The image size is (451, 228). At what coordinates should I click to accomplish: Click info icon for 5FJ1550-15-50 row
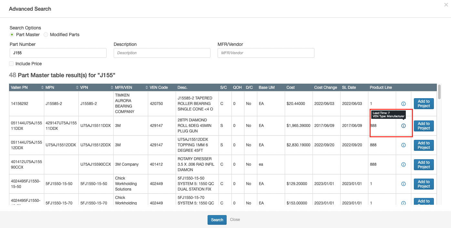click(403, 184)
